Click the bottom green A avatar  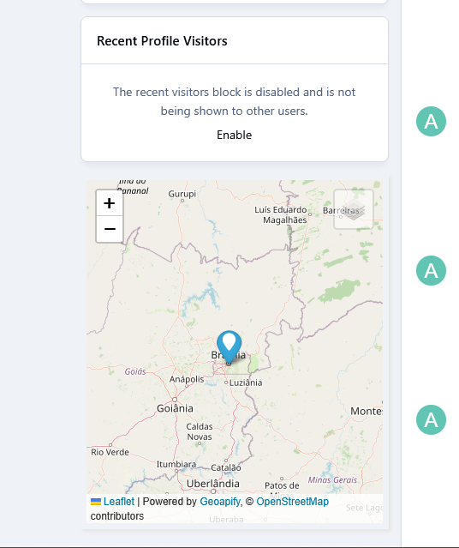pos(431,419)
